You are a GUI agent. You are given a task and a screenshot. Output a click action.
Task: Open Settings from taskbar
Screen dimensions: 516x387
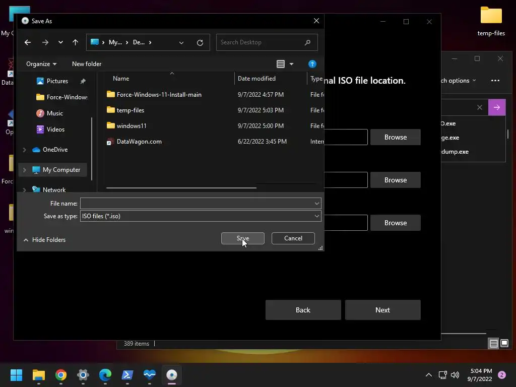(83, 375)
